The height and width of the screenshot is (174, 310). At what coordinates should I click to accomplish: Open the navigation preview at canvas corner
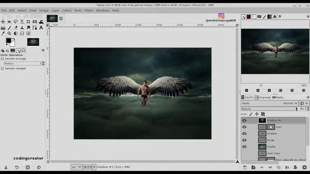click(x=237, y=162)
